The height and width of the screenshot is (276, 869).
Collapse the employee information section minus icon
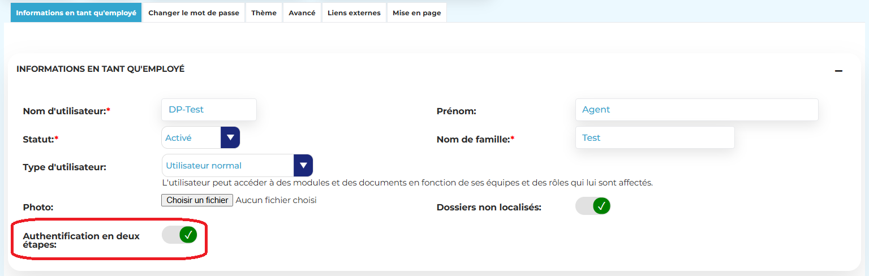click(x=838, y=71)
